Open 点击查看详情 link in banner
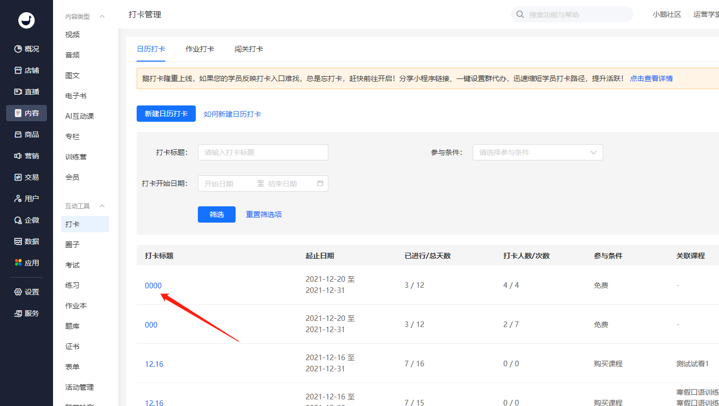 coord(651,78)
